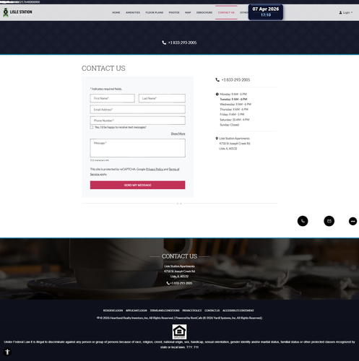Click the Saturday 10 AM - 4 PM hours
This screenshot has width=359, height=361.
point(235,120)
